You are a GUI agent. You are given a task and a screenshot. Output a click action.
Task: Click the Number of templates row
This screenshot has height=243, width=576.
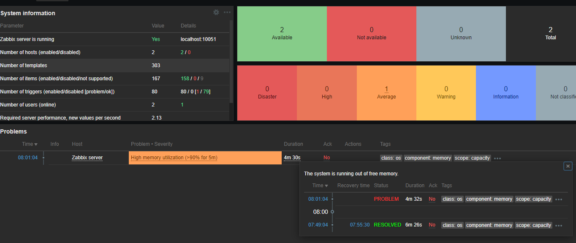pyautogui.click(x=114, y=66)
